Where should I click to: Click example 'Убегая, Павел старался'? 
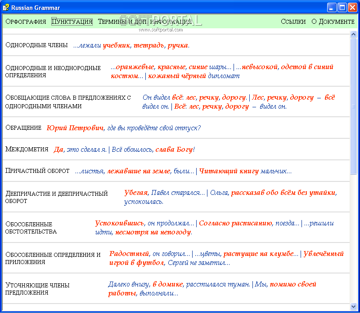coord(162,193)
